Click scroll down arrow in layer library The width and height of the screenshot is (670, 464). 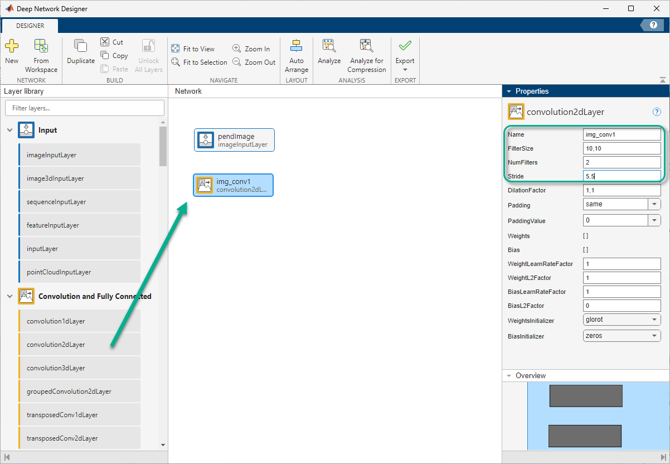click(x=163, y=444)
